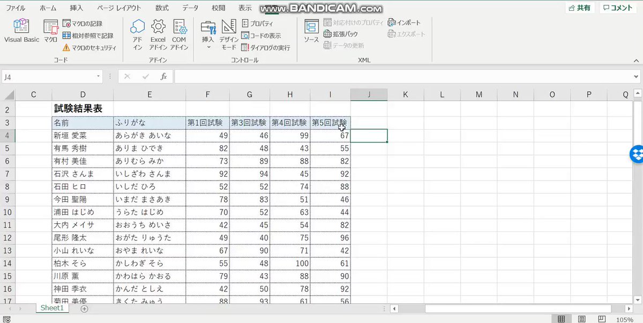Switch to the 挿入 ribbon tab
Image resolution: width=643 pixels, height=323 pixels.
[77, 8]
